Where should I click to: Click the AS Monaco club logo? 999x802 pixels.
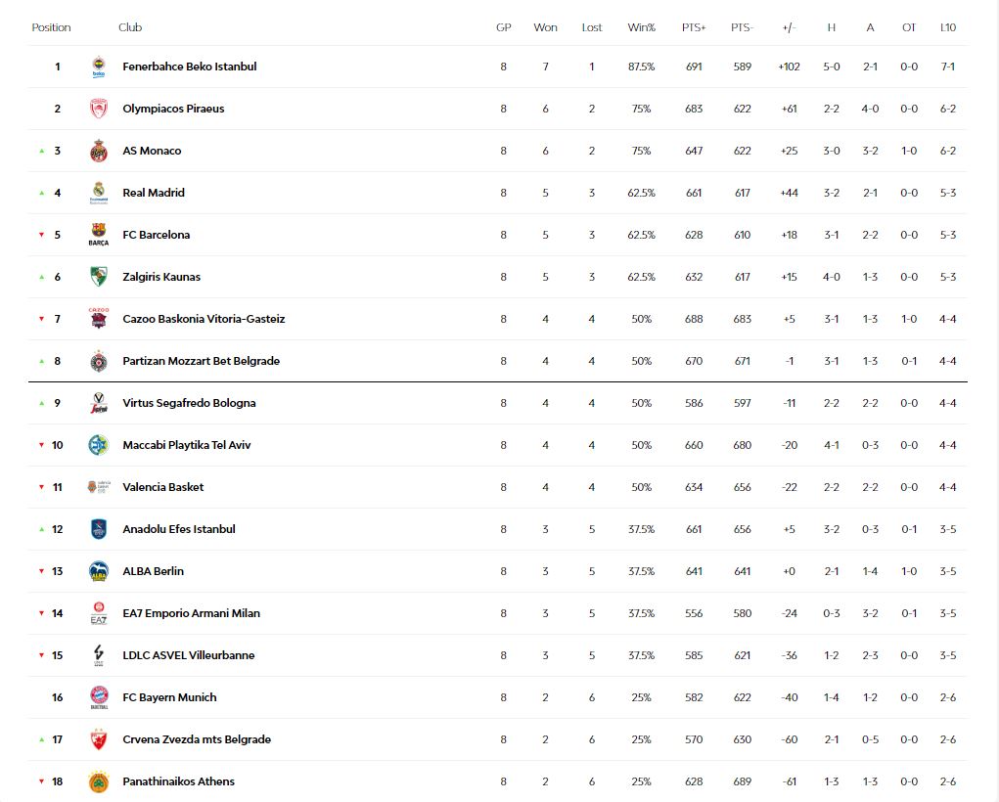coord(99,151)
